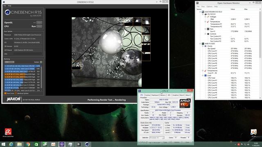Screen dimensions: 262x147
Task: Switch to the Memory tab in CPU-Z
Action: 163,95
